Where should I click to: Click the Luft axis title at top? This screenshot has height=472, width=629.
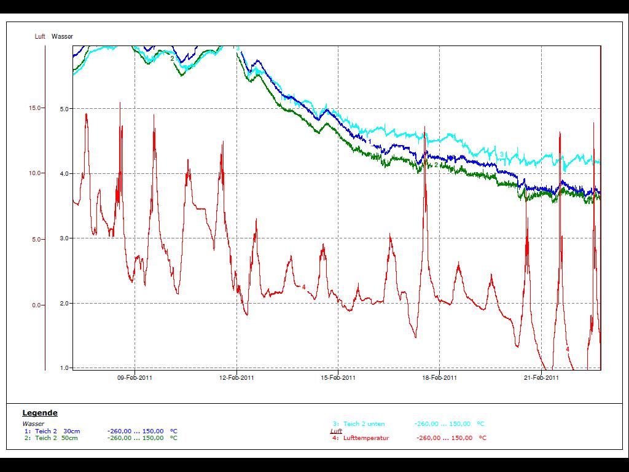pos(40,37)
